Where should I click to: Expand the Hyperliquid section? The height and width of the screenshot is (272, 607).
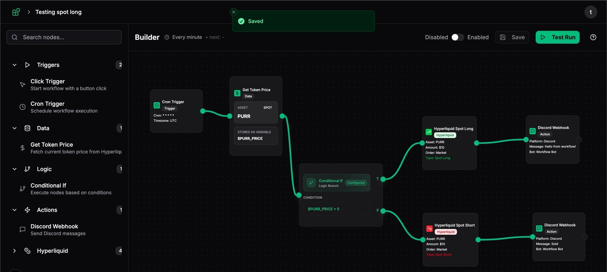14,251
